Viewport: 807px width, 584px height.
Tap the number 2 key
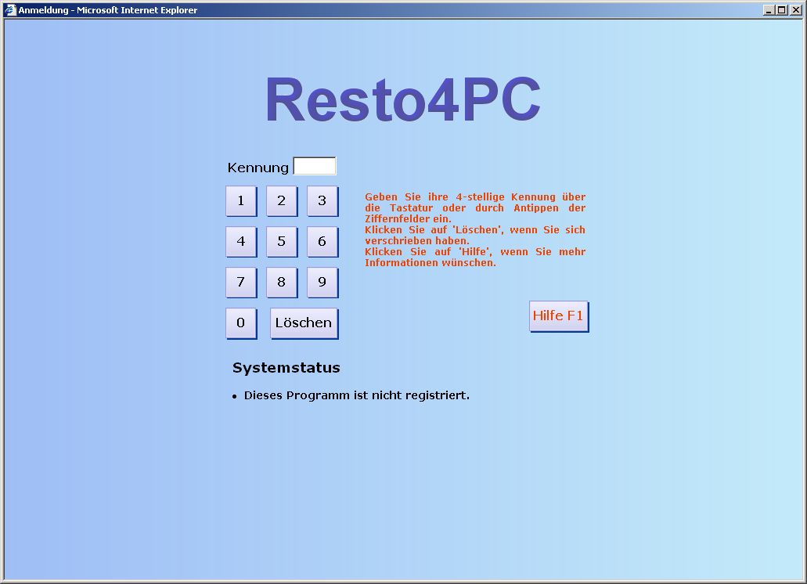(281, 201)
